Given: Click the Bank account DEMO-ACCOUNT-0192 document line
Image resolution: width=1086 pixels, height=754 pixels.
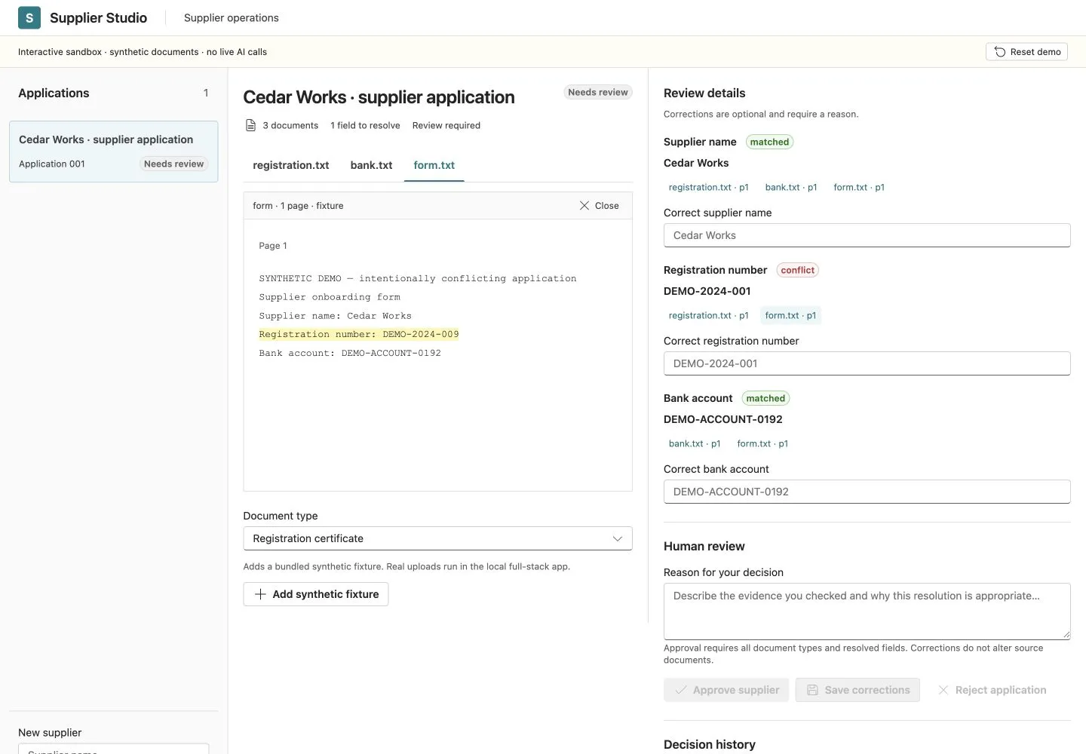Looking at the screenshot, I should tap(350, 353).
